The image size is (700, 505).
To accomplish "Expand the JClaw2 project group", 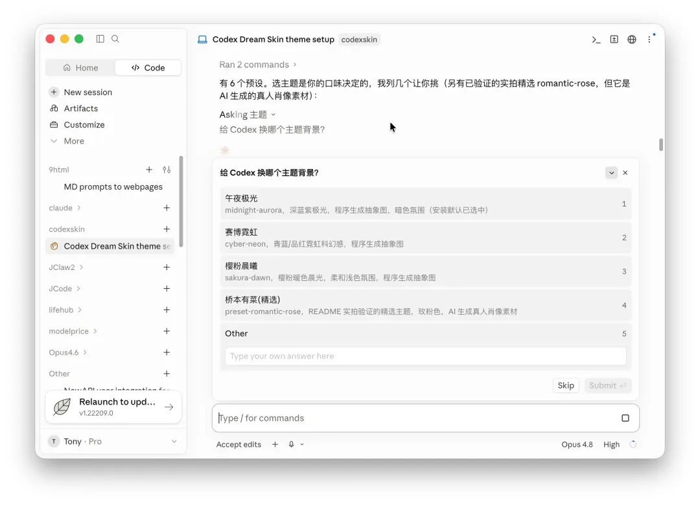I will [66, 267].
